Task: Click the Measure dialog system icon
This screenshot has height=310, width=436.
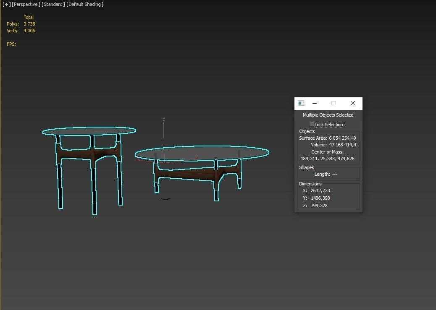Action: coord(301,103)
